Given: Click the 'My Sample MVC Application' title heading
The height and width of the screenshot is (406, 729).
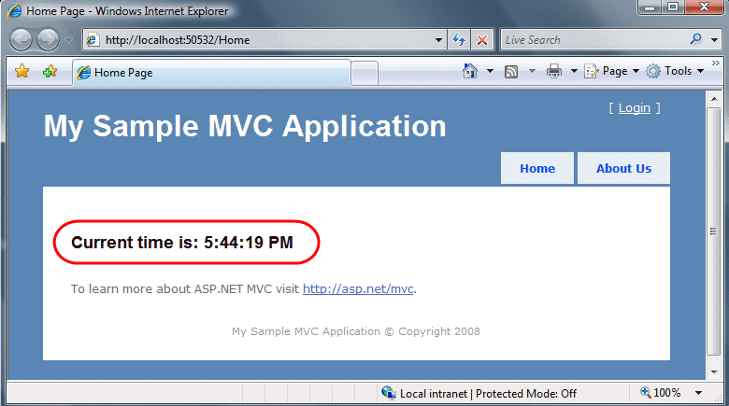Looking at the screenshot, I should [x=245, y=126].
